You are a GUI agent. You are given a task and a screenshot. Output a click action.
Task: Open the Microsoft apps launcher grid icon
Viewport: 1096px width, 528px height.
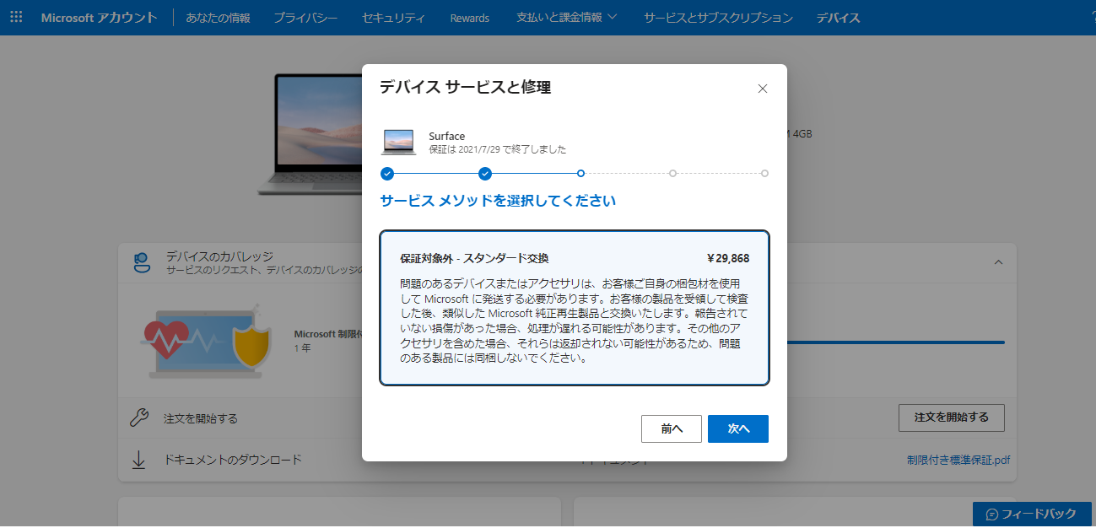16,17
